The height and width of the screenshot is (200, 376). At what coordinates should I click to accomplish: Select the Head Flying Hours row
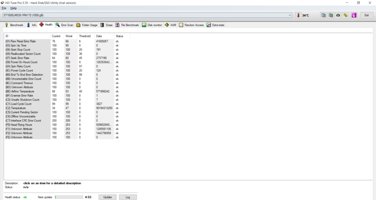point(67,125)
